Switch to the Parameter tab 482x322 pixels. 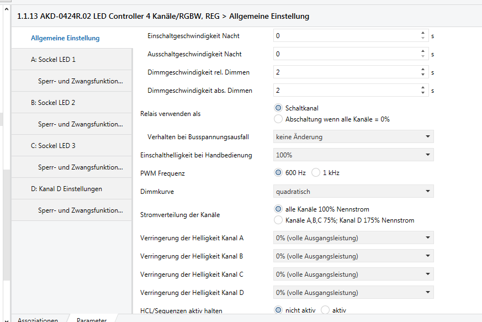(92, 320)
